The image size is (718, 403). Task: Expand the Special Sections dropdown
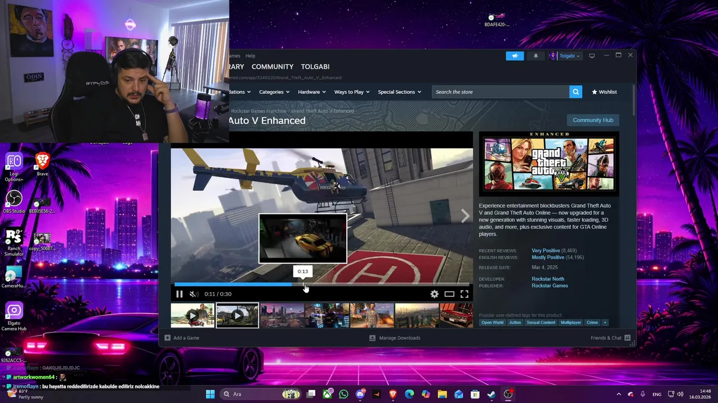click(400, 92)
